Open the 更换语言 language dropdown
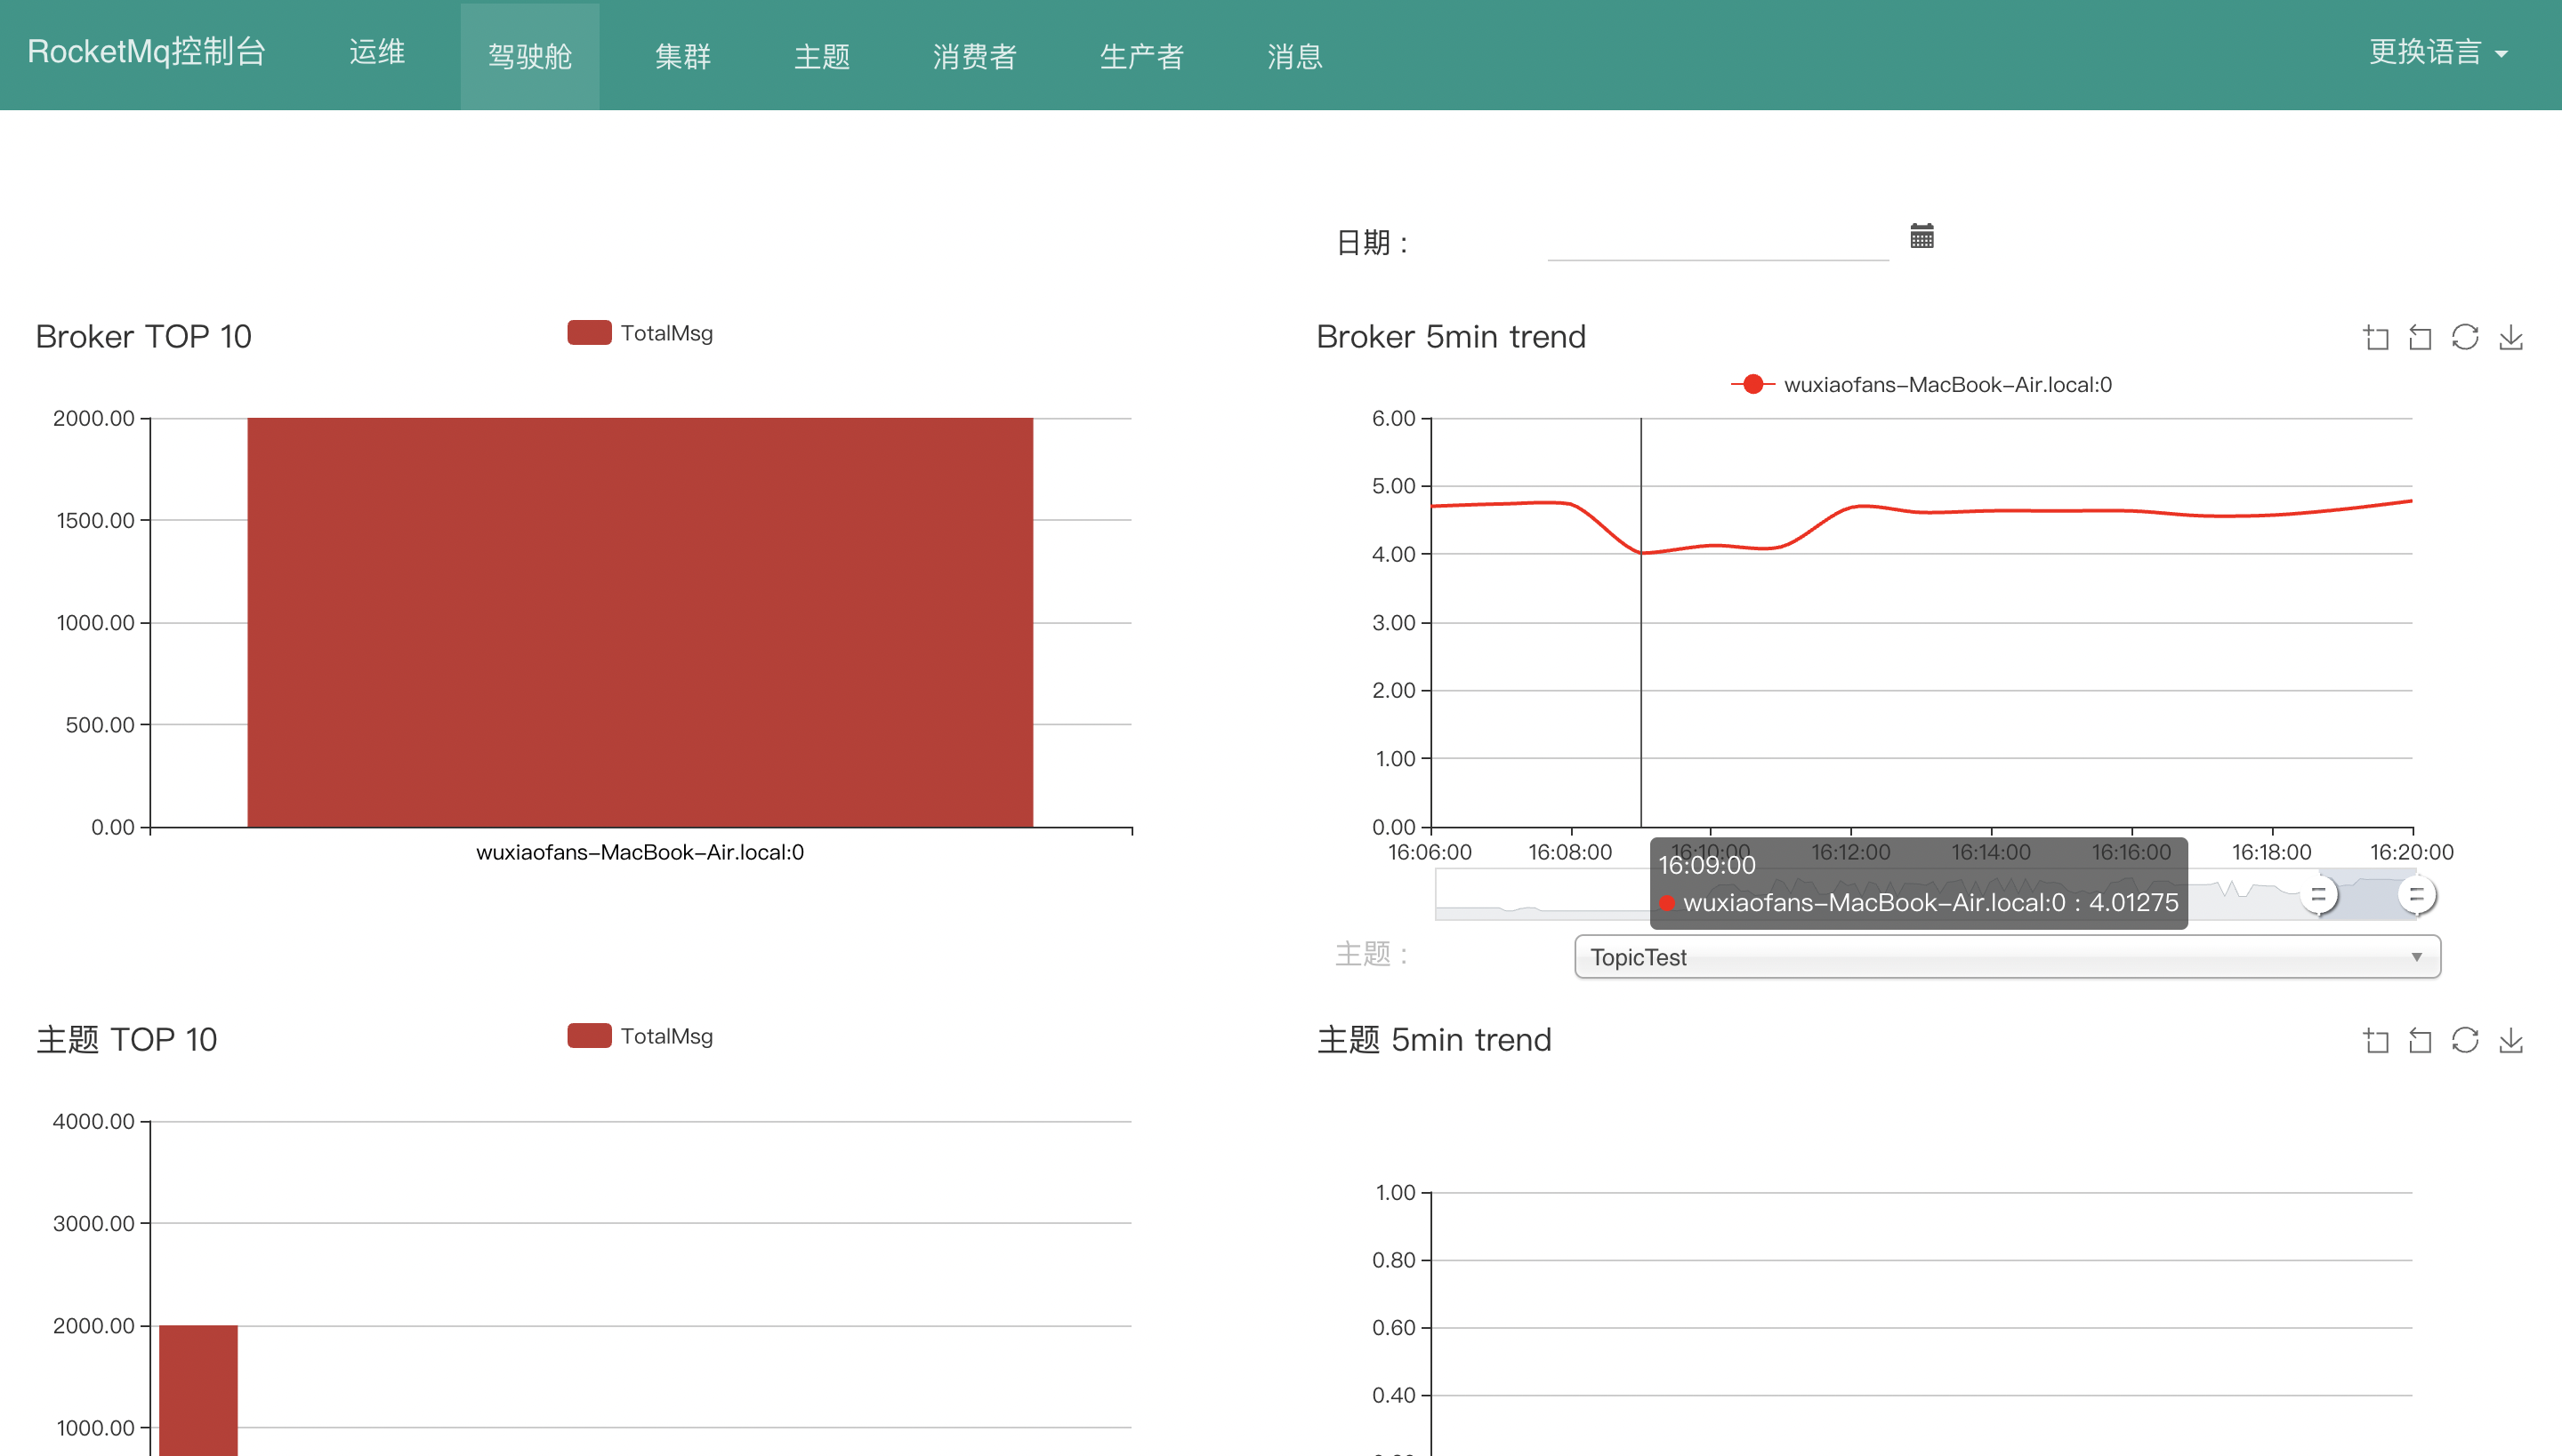The width and height of the screenshot is (2562, 1456). pyautogui.click(x=2437, y=52)
